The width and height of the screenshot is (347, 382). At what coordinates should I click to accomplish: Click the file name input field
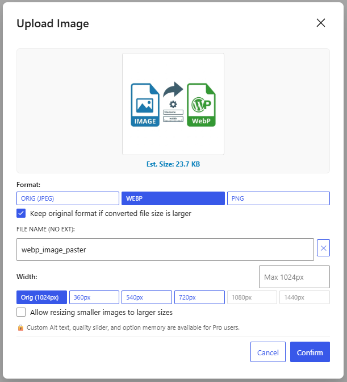point(165,250)
